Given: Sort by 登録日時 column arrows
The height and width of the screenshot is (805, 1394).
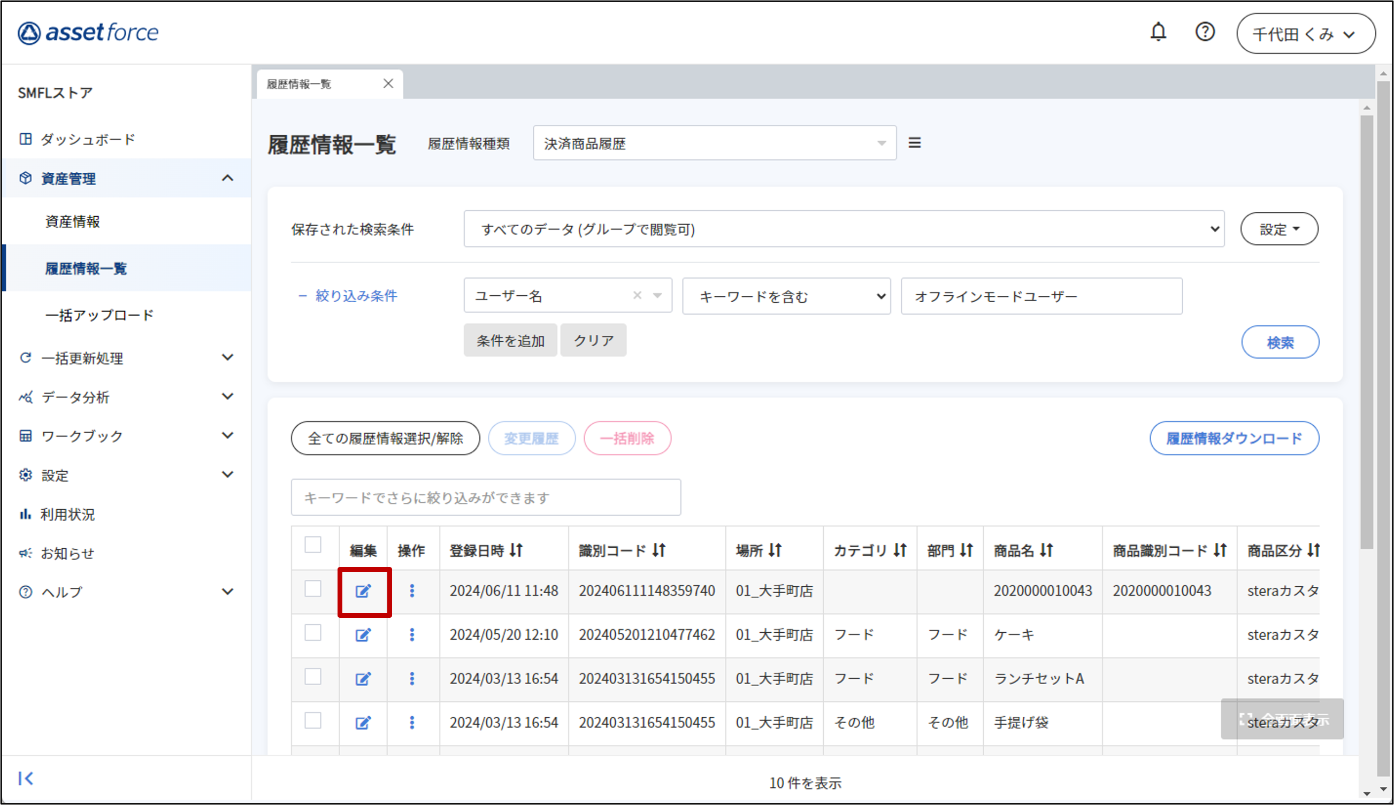Looking at the screenshot, I should coord(516,550).
